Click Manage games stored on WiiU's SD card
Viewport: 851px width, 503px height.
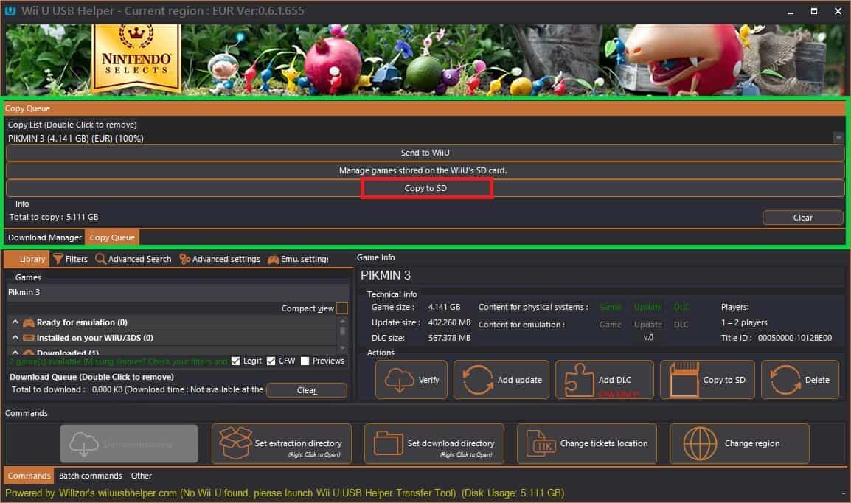(425, 170)
